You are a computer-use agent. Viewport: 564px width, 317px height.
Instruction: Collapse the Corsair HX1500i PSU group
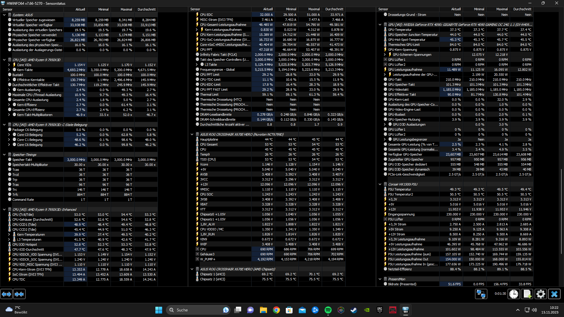[380, 184]
